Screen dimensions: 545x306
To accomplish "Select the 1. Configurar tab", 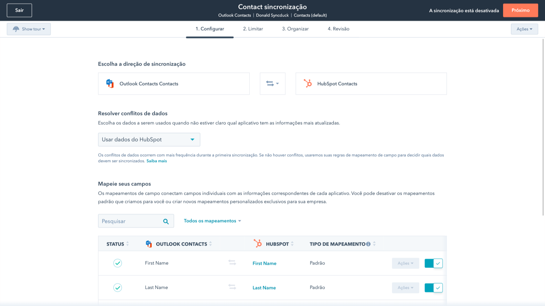I will (210, 29).
